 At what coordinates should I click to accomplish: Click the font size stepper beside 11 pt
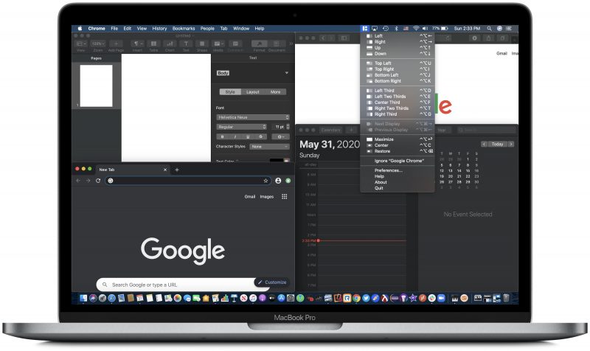[x=288, y=127]
